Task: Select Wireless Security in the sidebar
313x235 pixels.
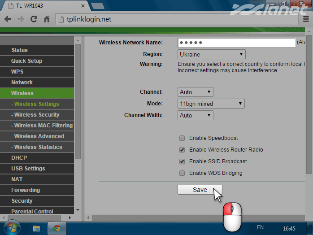Action: [36, 115]
